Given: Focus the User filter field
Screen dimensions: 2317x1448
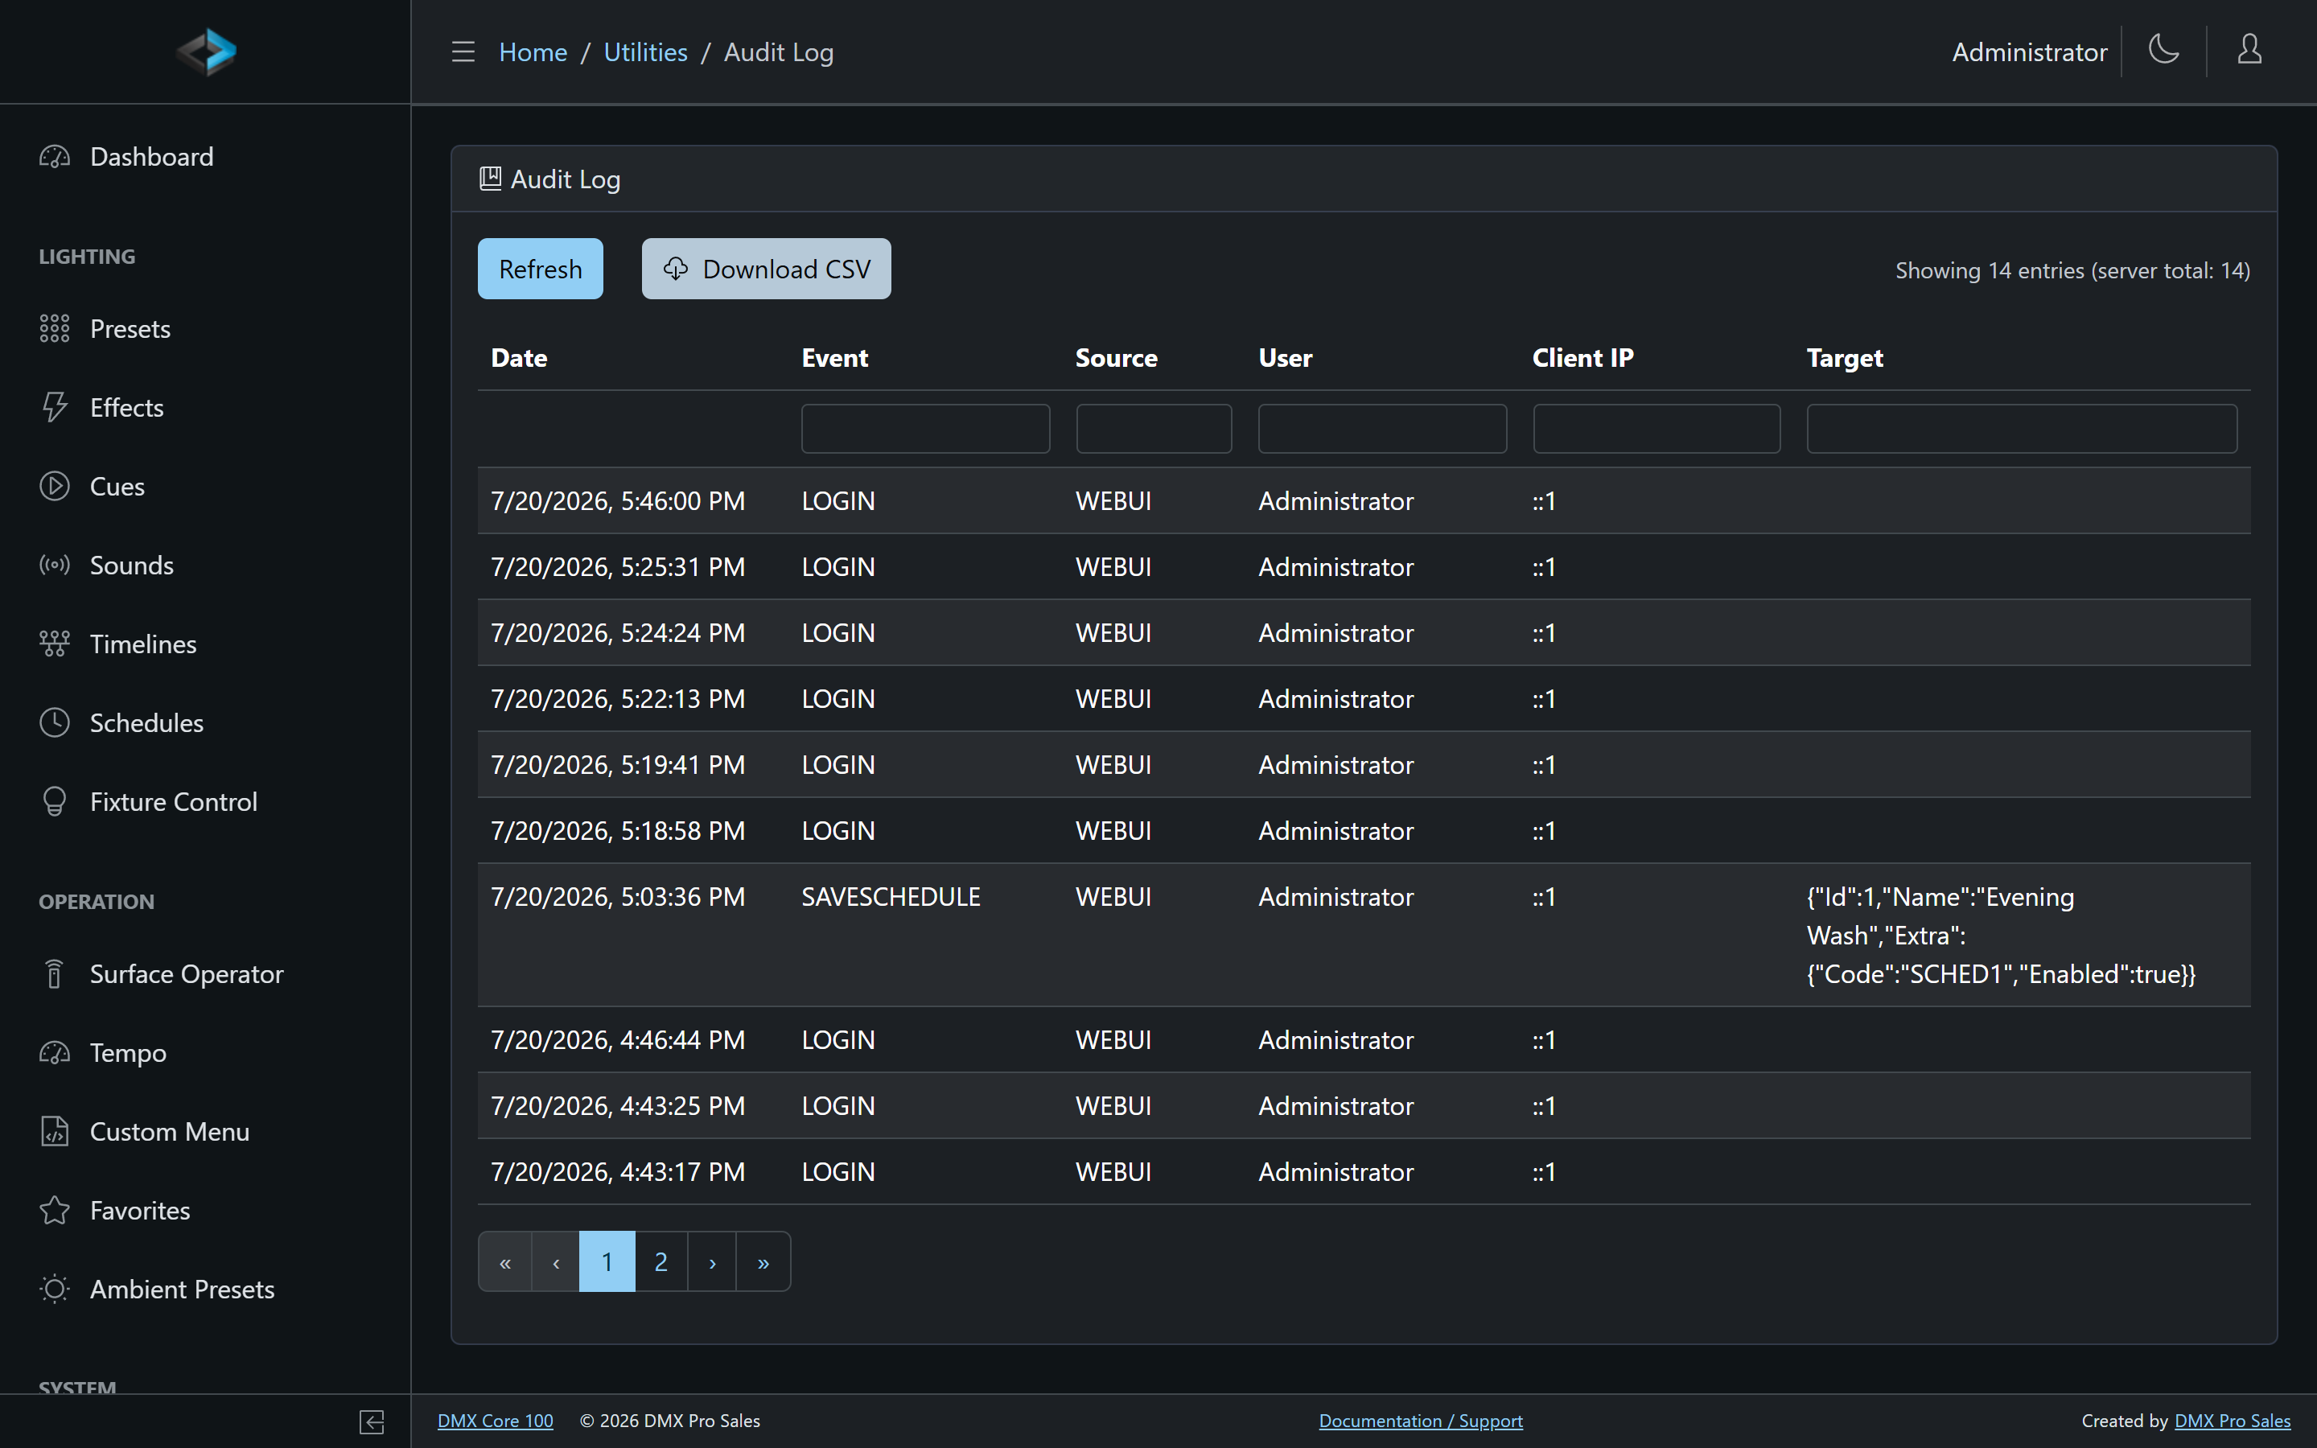Looking at the screenshot, I should (x=1382, y=428).
